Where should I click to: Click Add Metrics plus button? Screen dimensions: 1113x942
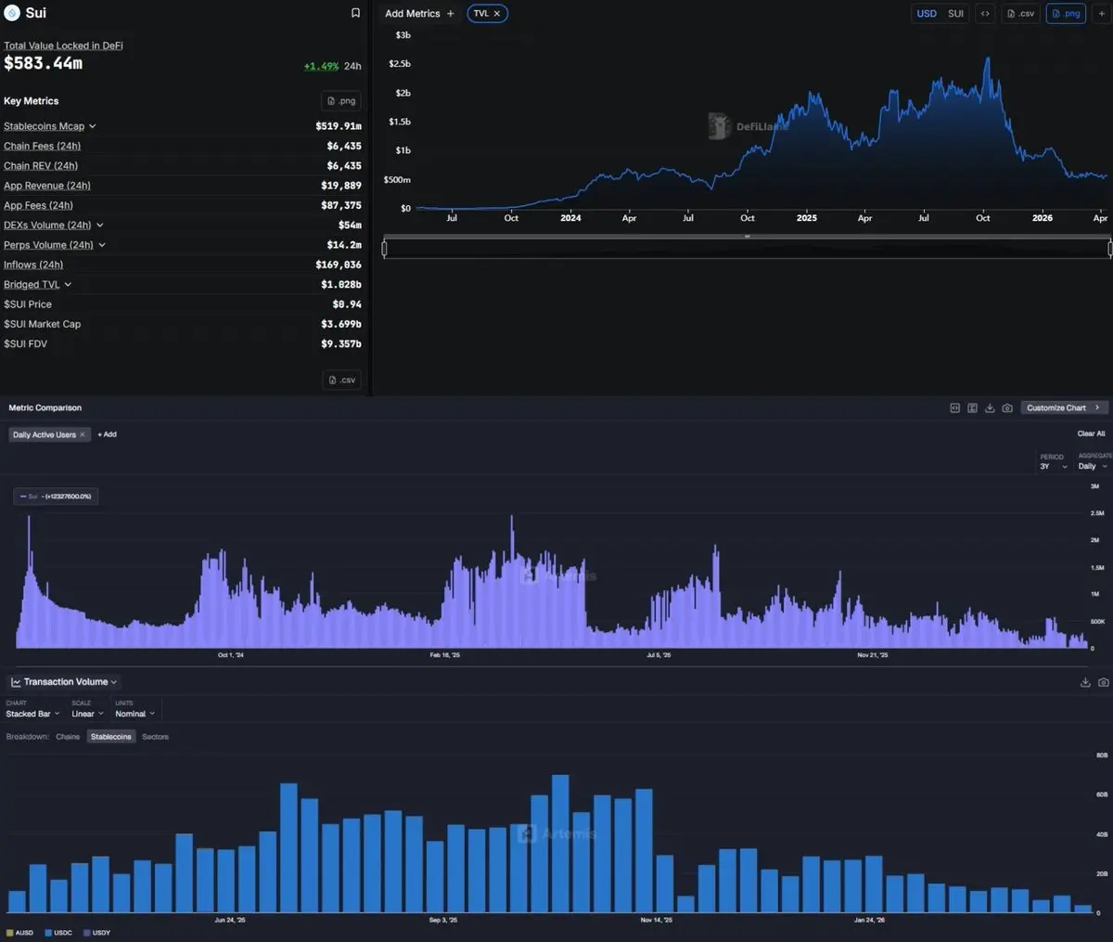pos(451,14)
